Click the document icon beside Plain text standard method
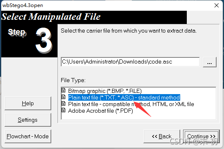 pyautogui.click(x=63, y=97)
